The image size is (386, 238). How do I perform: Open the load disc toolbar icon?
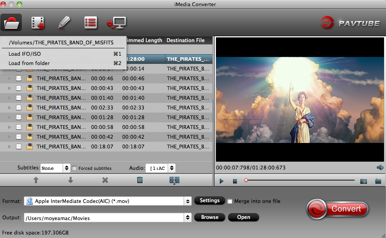(x=11, y=23)
